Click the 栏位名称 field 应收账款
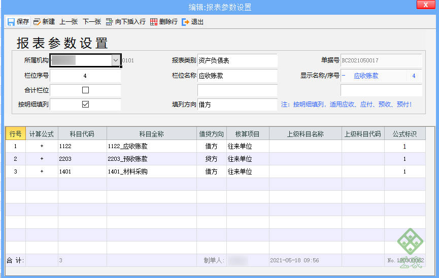 pos(238,76)
